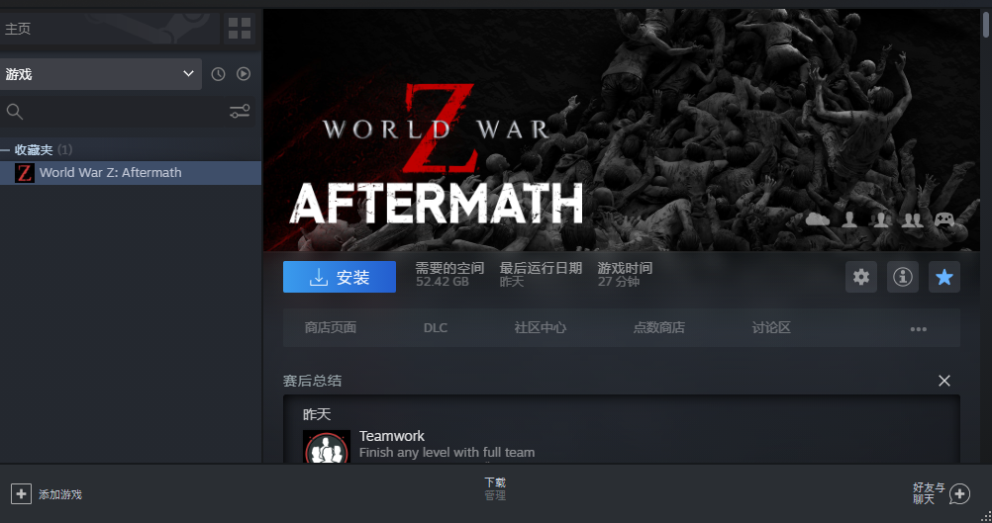
Task: Collapse the 收藏夹 category
Action: (4, 150)
